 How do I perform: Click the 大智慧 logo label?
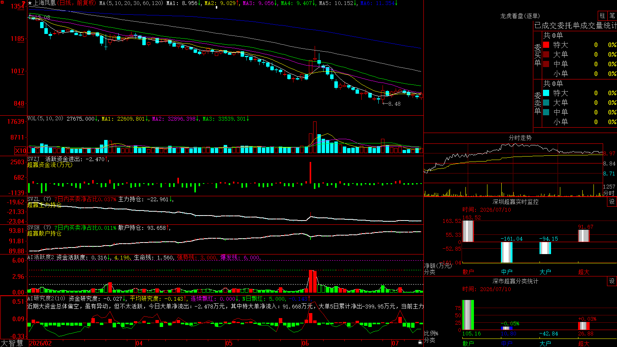(12, 343)
